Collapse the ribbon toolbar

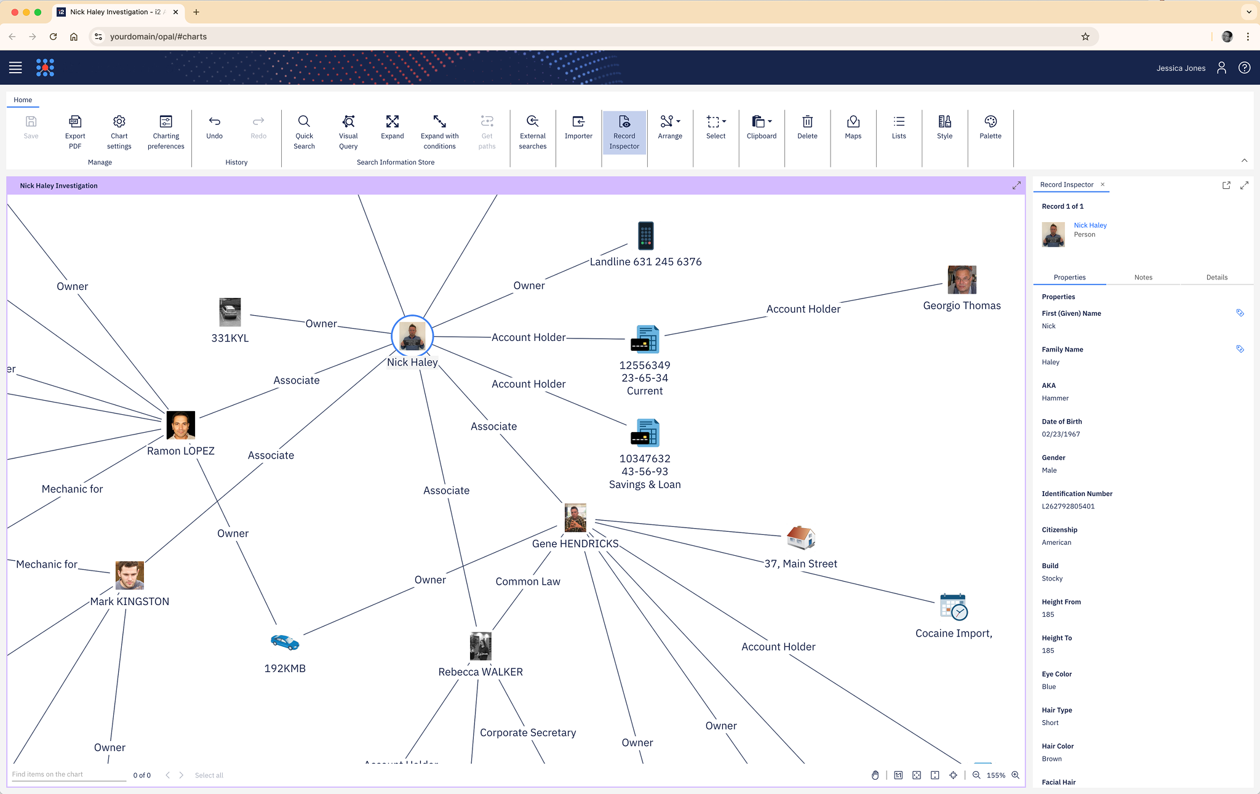1244,161
